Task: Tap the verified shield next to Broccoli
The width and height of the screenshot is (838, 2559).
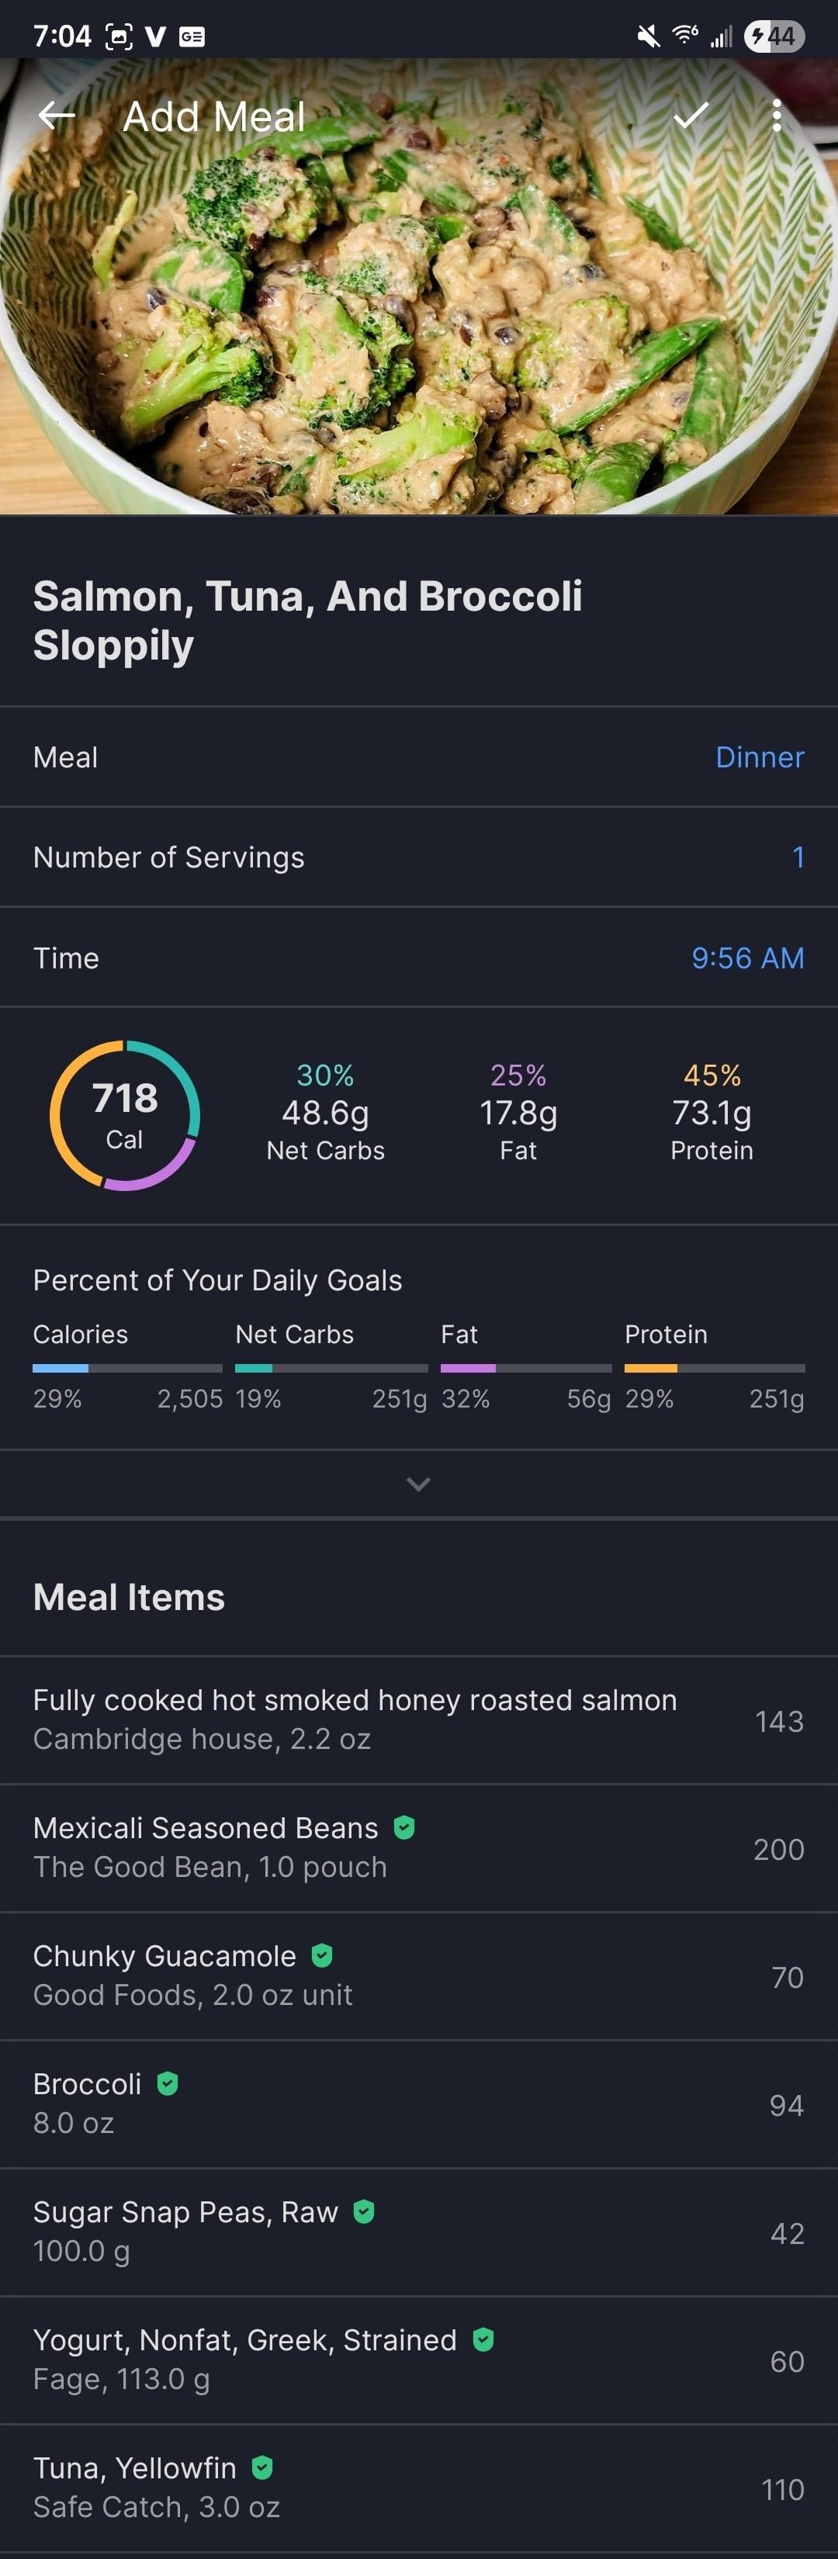Action: click(x=168, y=2083)
